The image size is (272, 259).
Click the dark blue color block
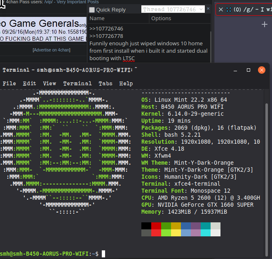[186, 226]
